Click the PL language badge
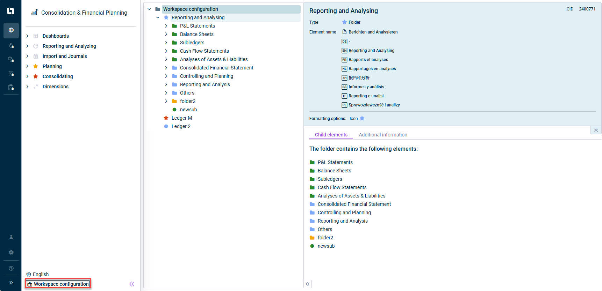This screenshot has width=602, height=291. coord(344,105)
